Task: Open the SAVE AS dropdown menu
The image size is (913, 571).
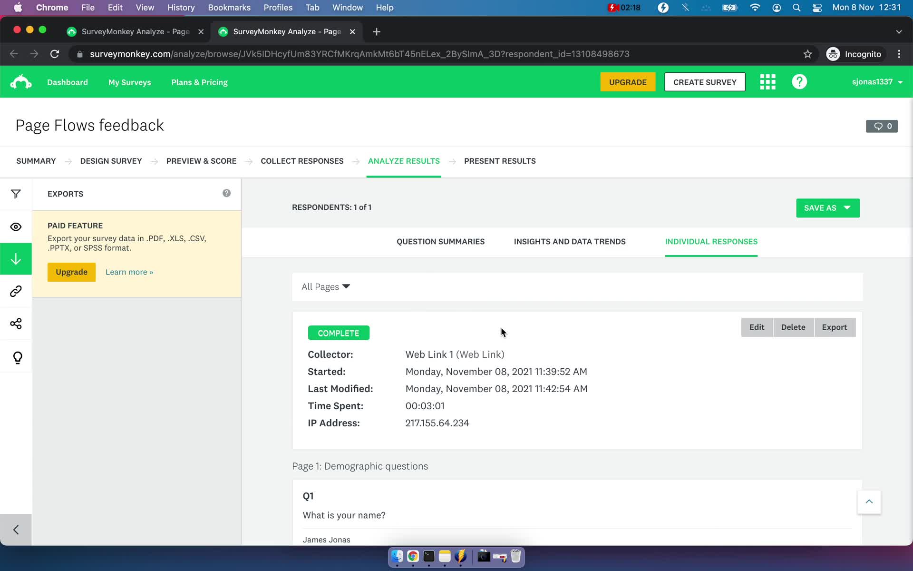Action: (827, 207)
